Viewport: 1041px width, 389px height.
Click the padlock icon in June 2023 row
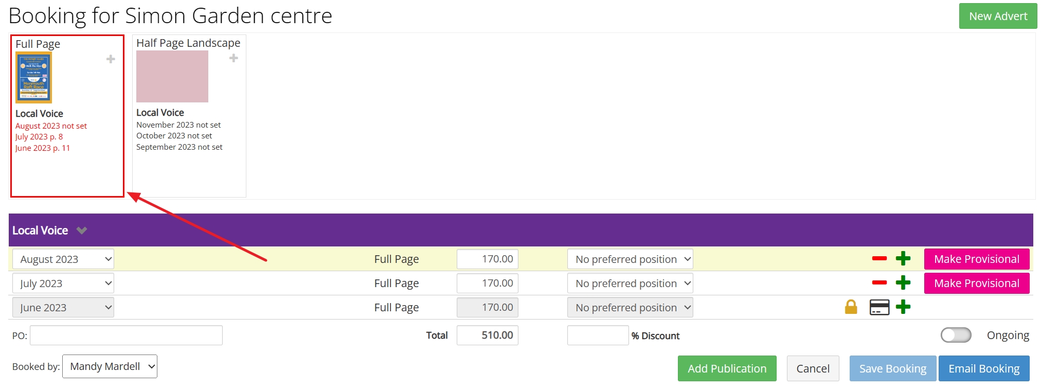(x=851, y=307)
